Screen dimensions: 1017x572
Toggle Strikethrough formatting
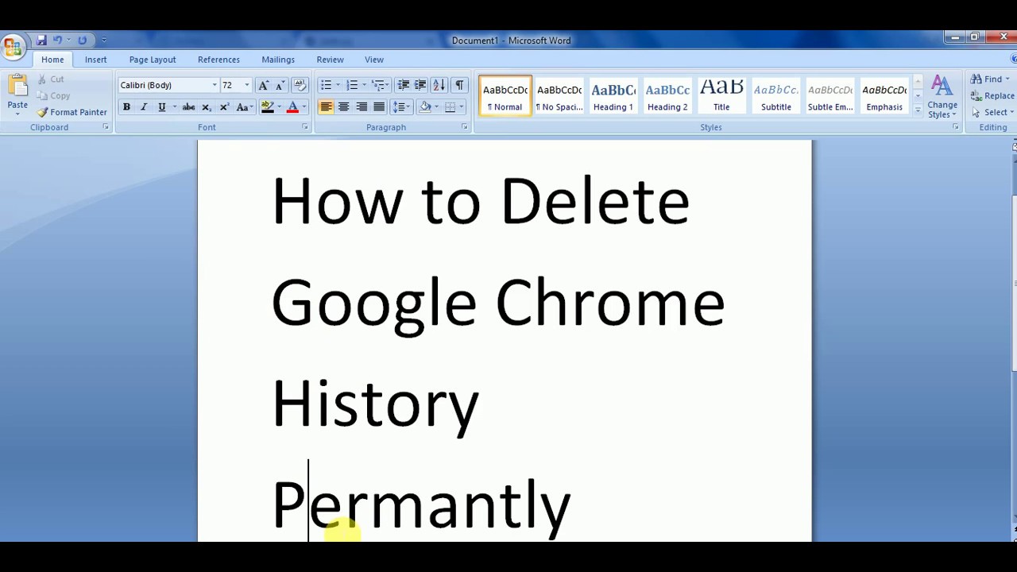(188, 107)
